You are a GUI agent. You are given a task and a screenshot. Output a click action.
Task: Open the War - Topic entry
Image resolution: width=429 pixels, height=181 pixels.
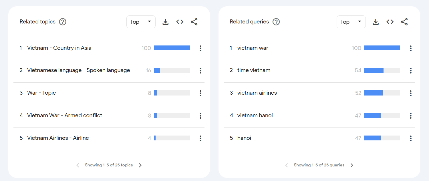pos(41,93)
